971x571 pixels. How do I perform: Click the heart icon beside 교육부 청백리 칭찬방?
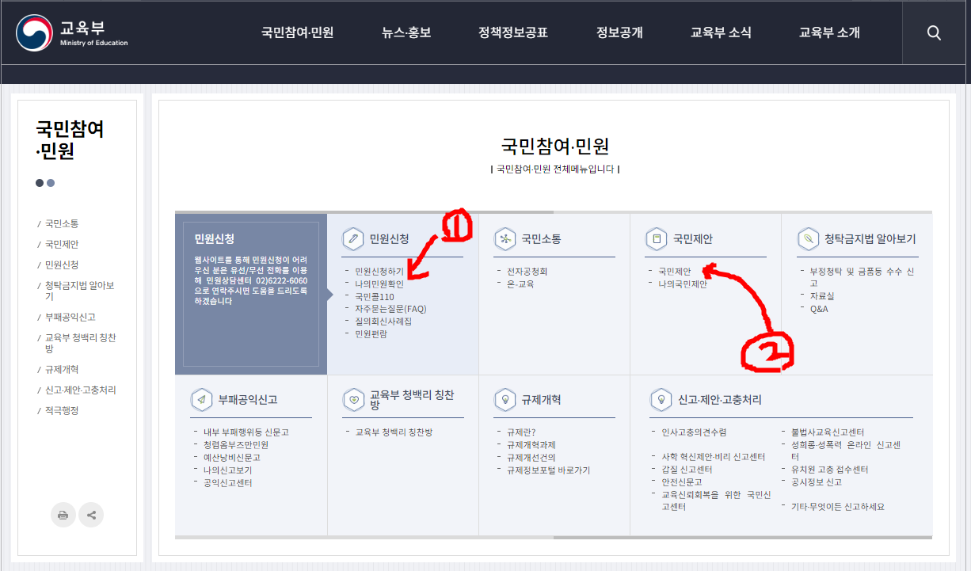click(353, 399)
